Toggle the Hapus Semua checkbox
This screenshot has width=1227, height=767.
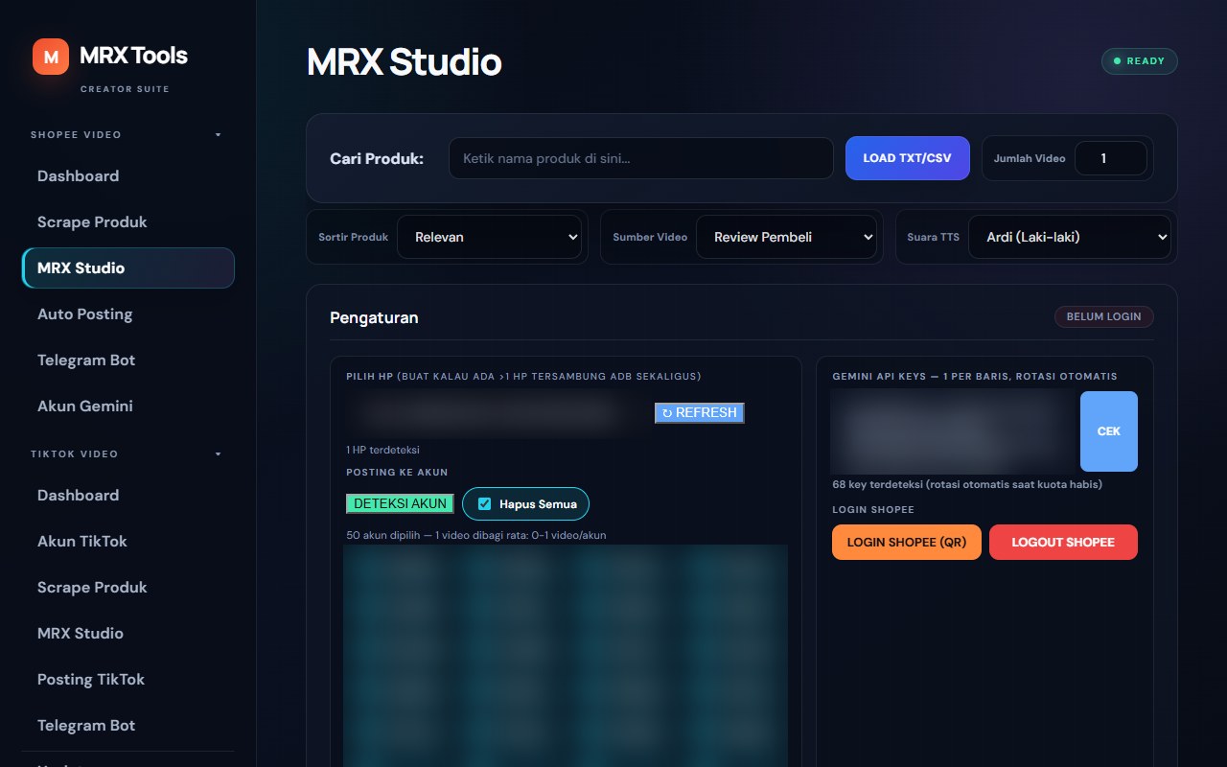(x=485, y=504)
